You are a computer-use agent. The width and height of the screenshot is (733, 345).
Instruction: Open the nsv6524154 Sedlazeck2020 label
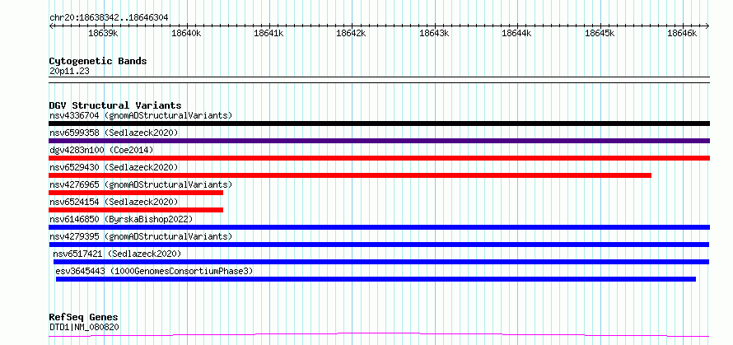(x=114, y=202)
